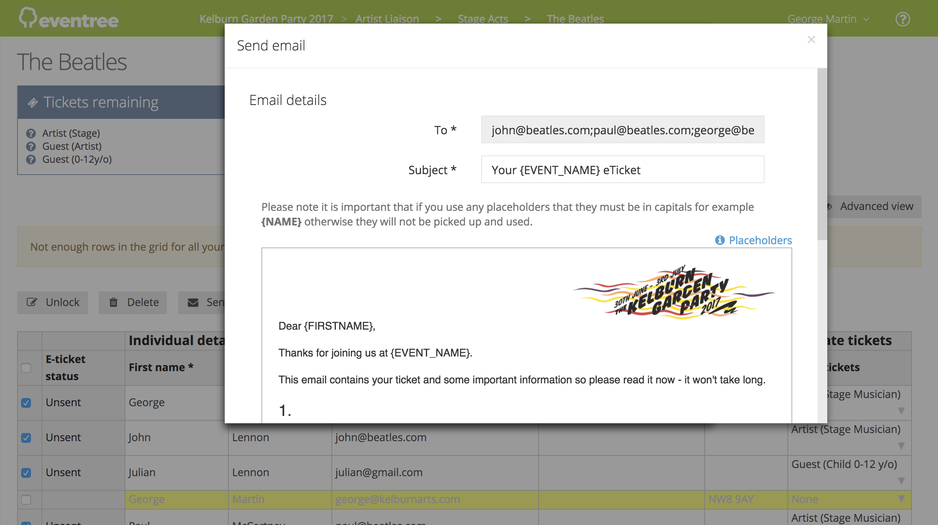The image size is (938, 525).
Task: Go to Stage Acts breadcrumb
Action: click(x=483, y=19)
